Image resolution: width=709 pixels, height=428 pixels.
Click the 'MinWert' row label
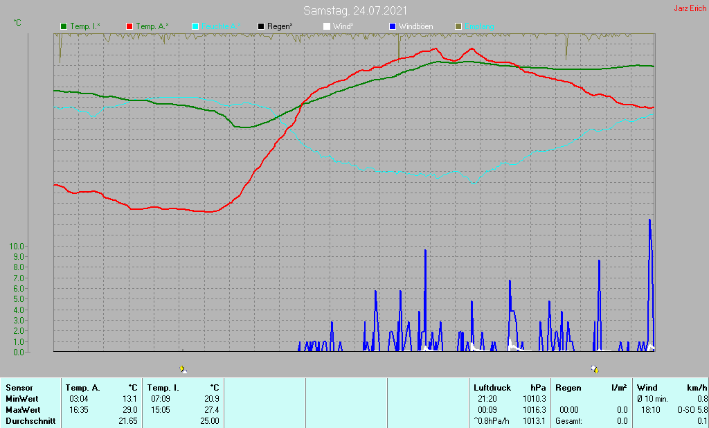tap(22, 399)
